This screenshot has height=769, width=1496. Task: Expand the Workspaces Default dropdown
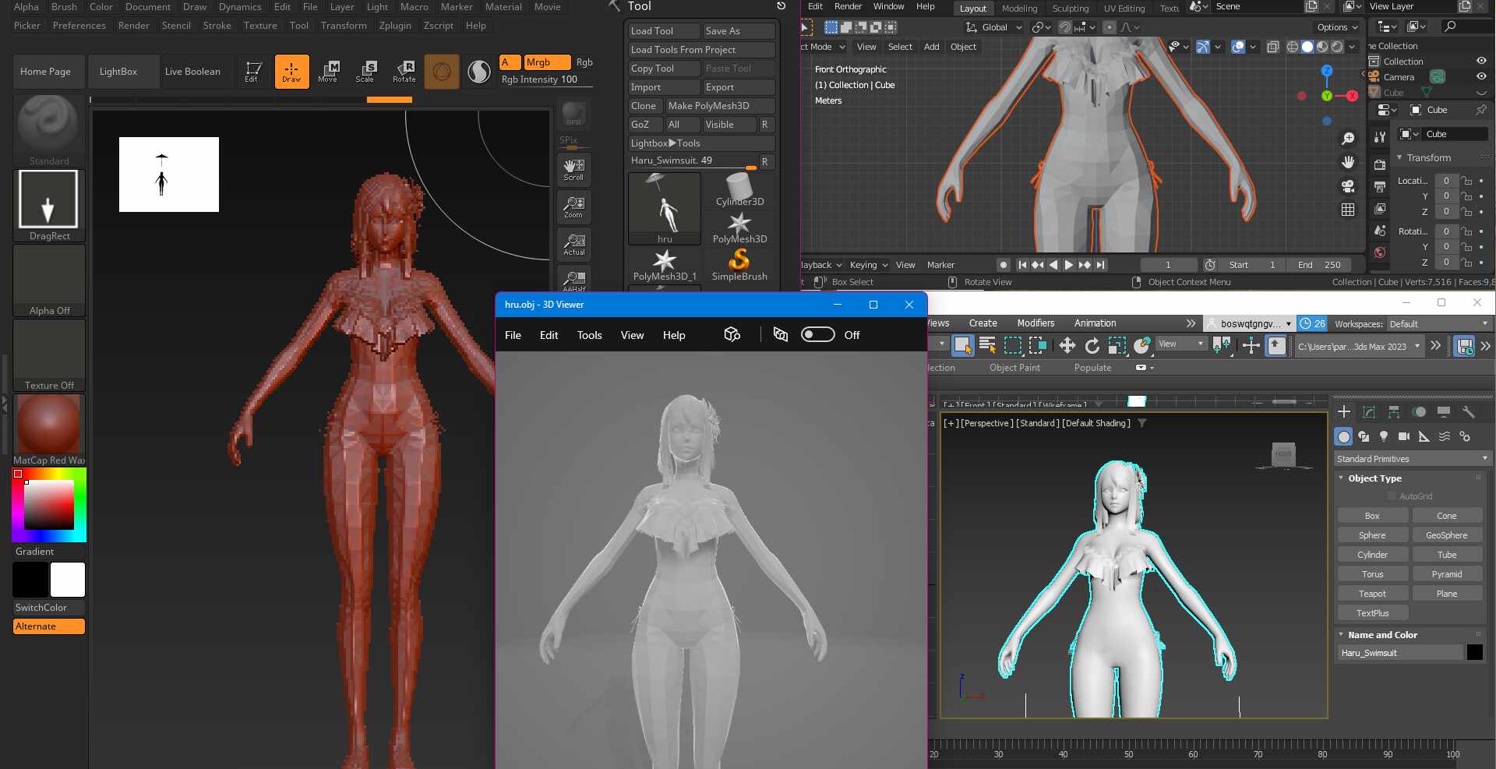click(x=1438, y=323)
